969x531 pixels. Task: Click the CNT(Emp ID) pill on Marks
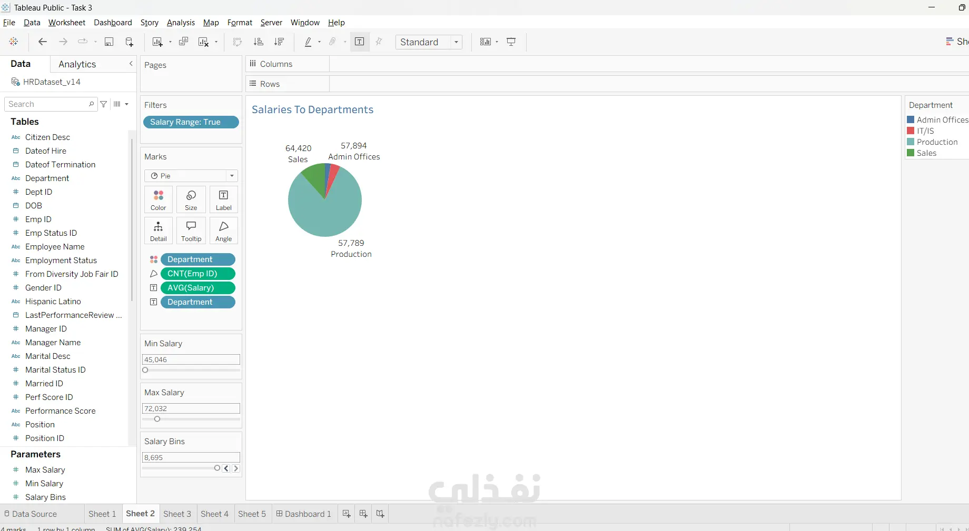point(197,274)
